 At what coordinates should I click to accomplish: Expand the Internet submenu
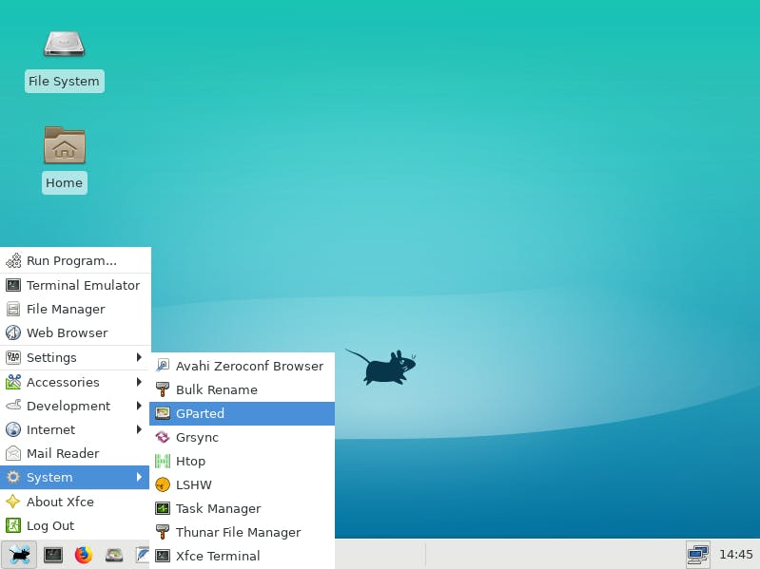click(x=75, y=429)
